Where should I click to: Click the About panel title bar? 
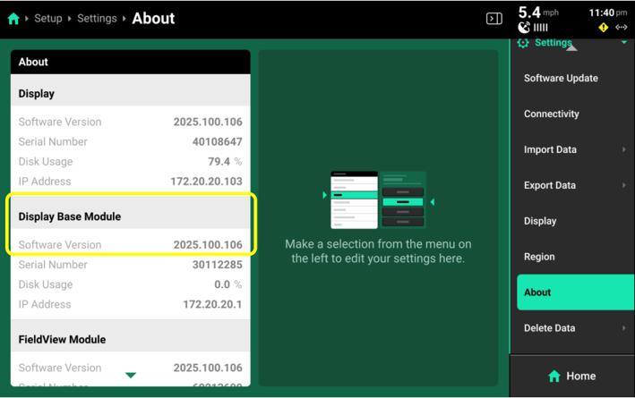(131, 62)
